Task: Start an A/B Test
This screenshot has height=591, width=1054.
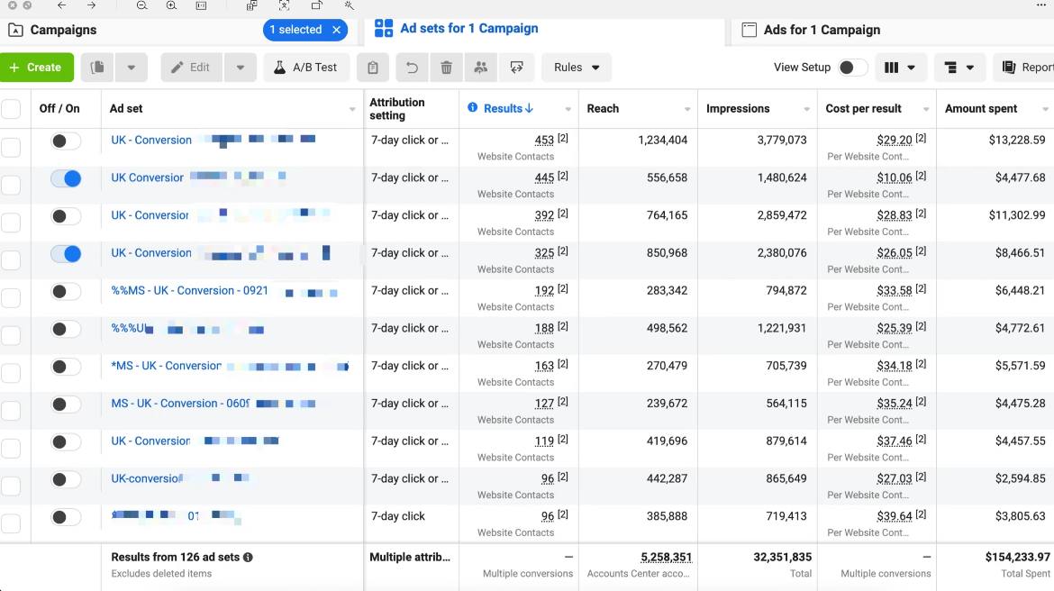Action: click(x=306, y=68)
